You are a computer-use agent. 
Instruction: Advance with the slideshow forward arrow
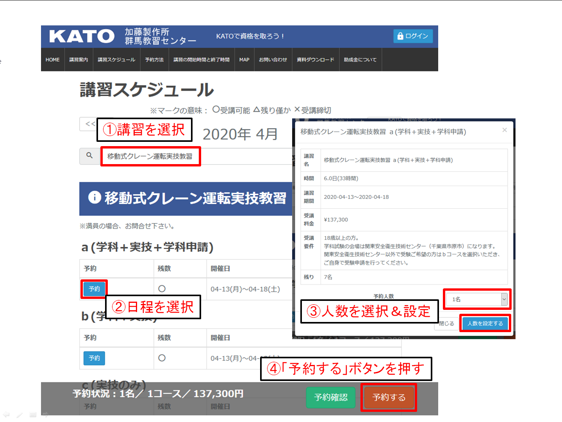(x=45, y=415)
